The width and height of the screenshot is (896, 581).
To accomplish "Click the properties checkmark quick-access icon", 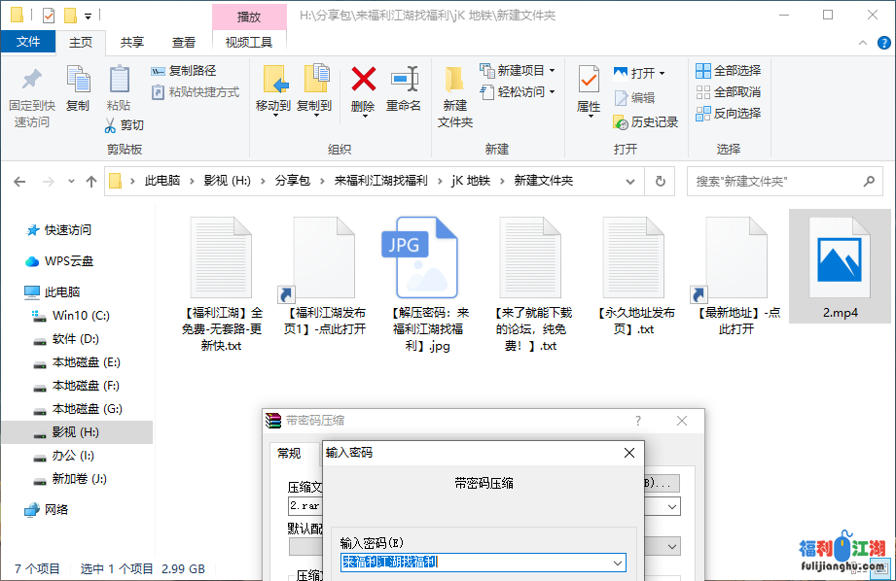I will [x=49, y=16].
